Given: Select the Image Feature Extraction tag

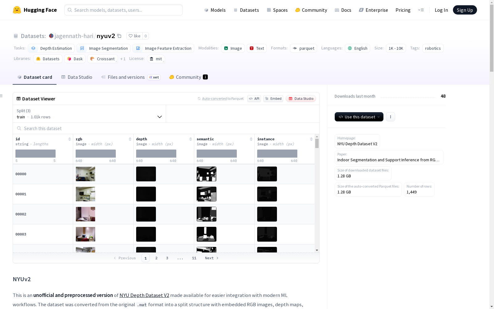Looking at the screenshot, I should (163, 48).
